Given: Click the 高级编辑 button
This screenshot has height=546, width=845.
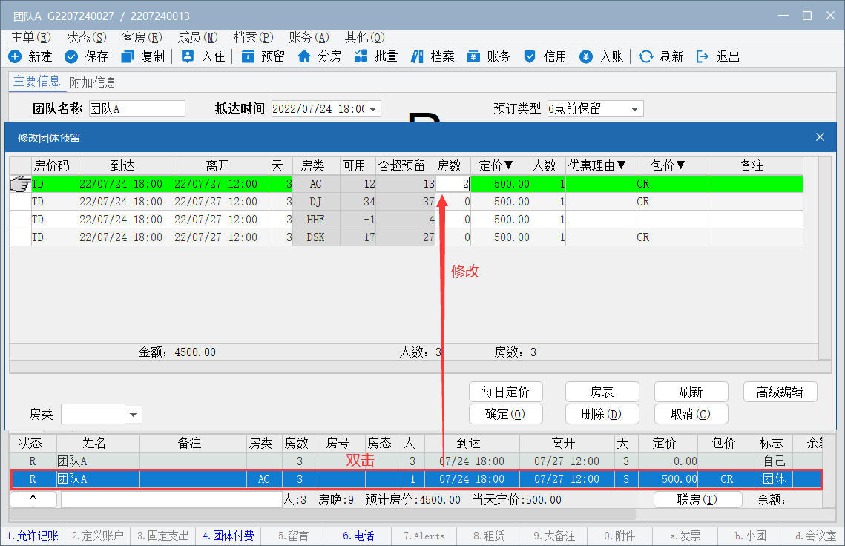Looking at the screenshot, I should 780,392.
